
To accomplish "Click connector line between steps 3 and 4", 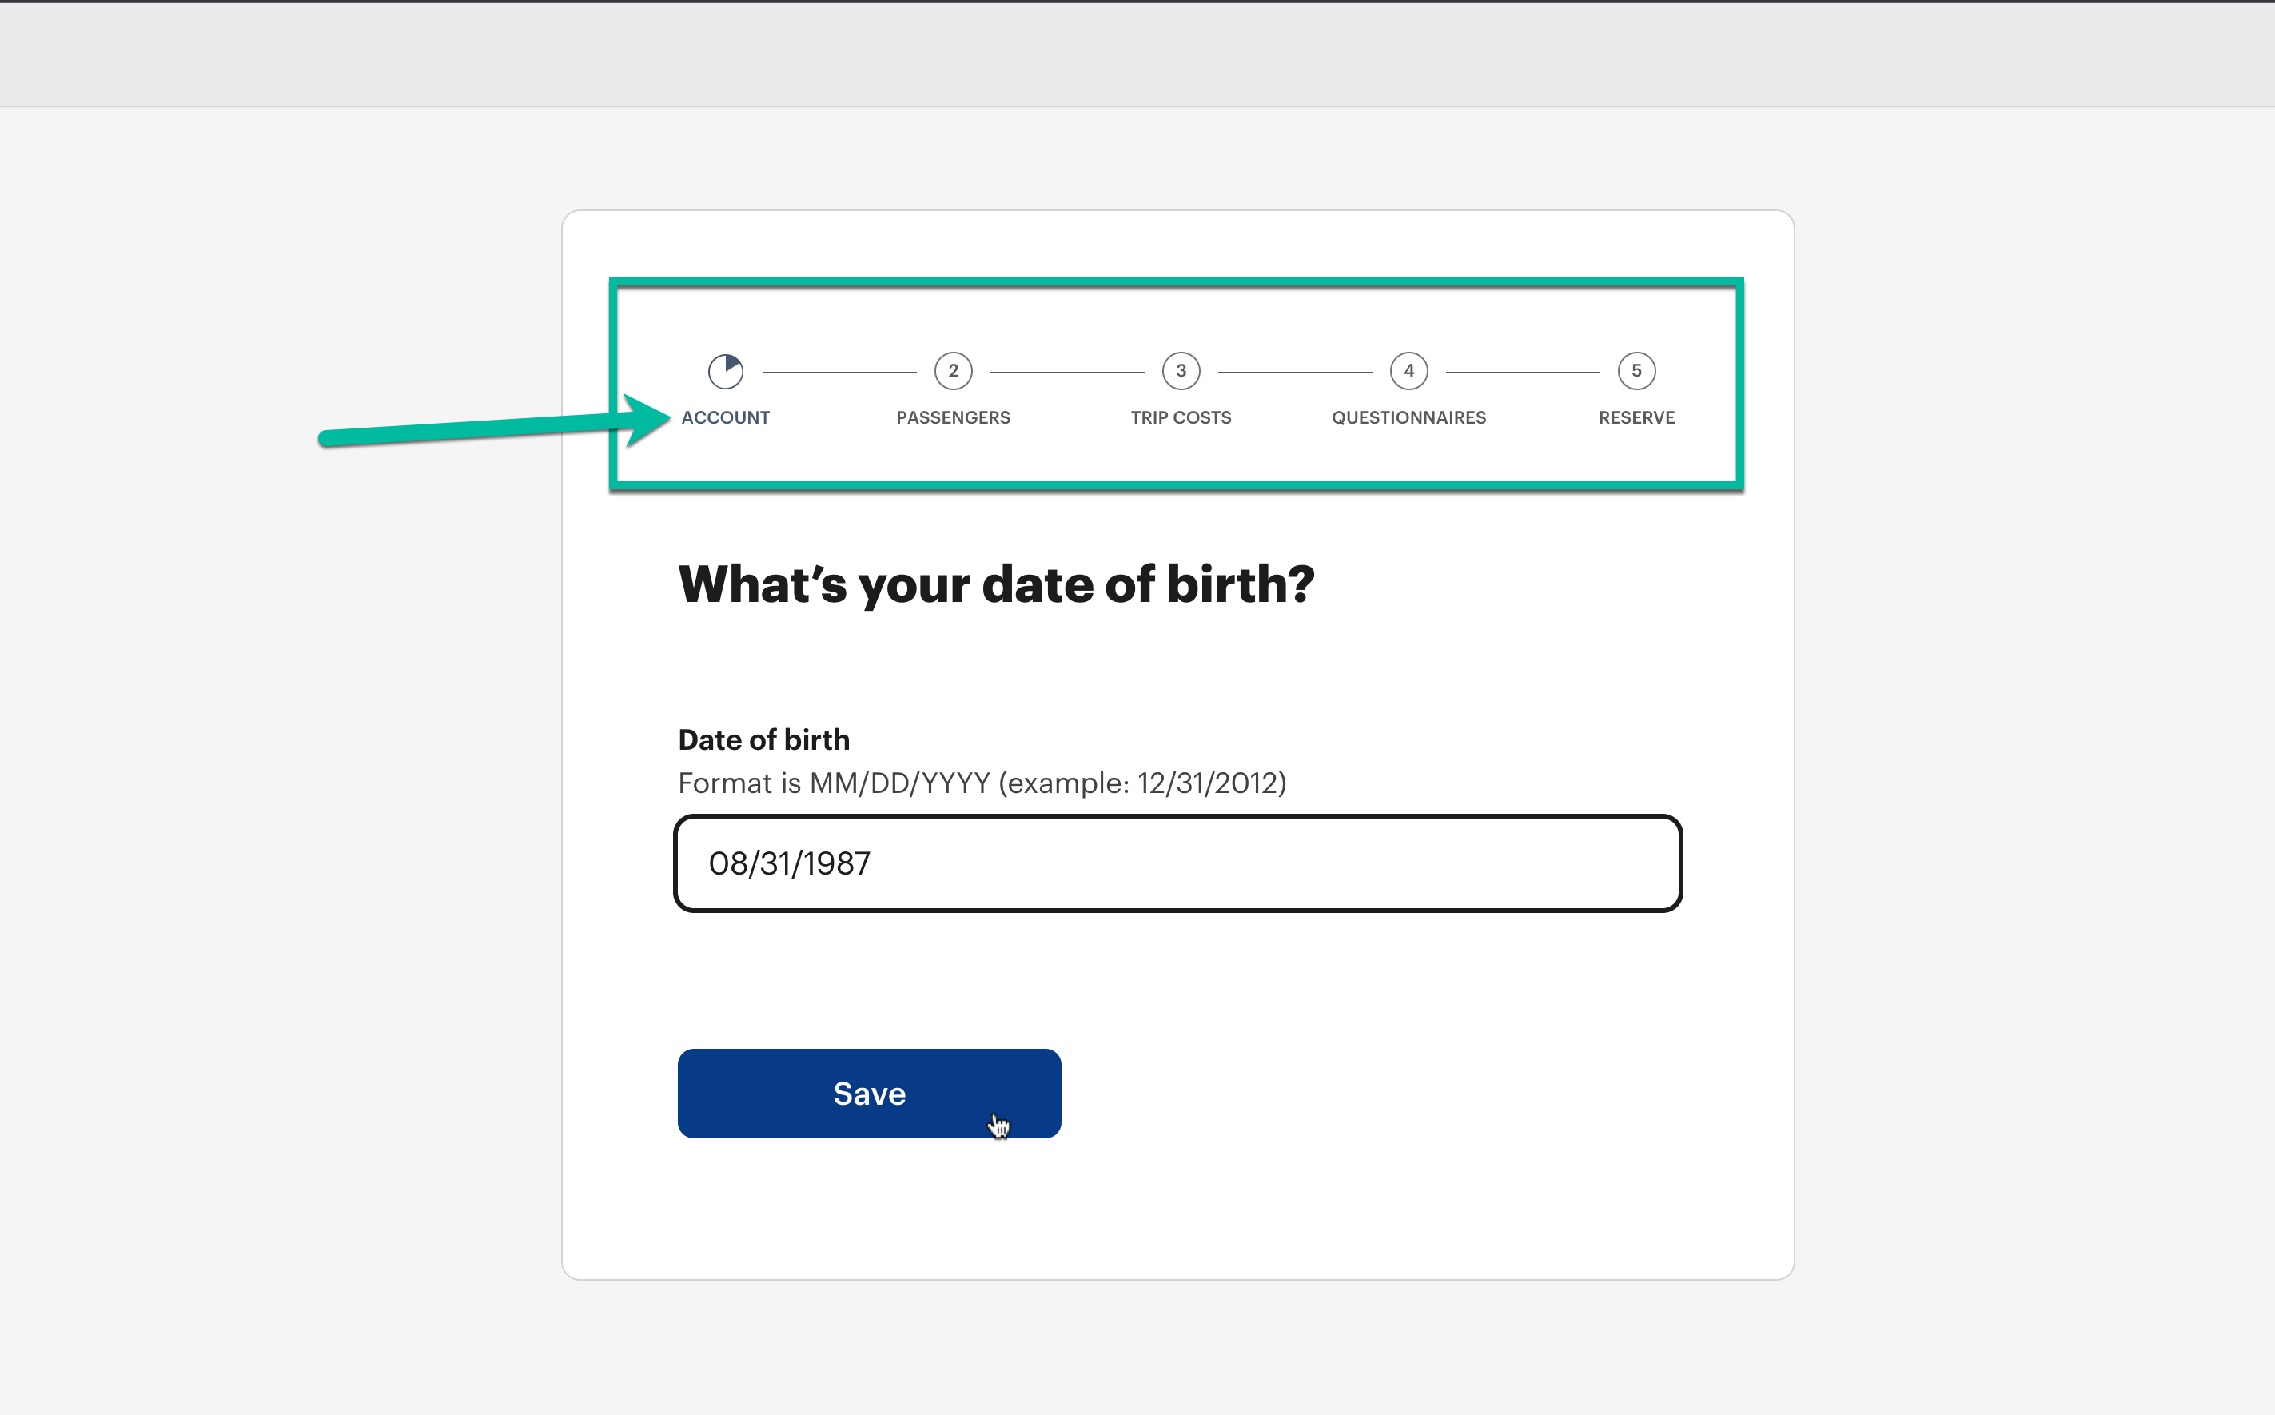I will [1294, 373].
